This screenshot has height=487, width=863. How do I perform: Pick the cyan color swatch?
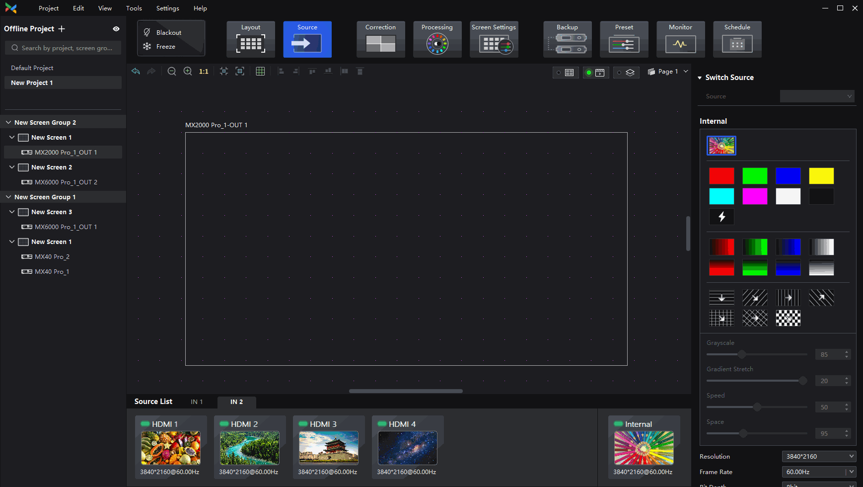click(x=721, y=196)
